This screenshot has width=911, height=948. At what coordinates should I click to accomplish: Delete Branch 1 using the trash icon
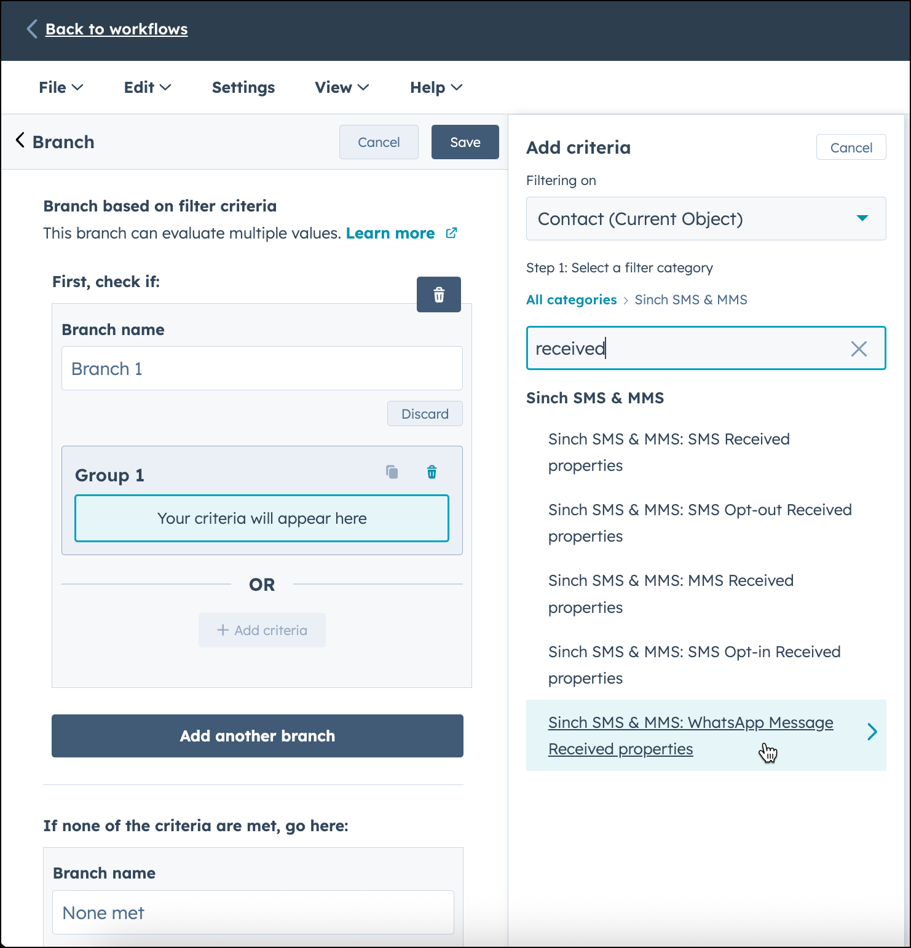pos(438,294)
